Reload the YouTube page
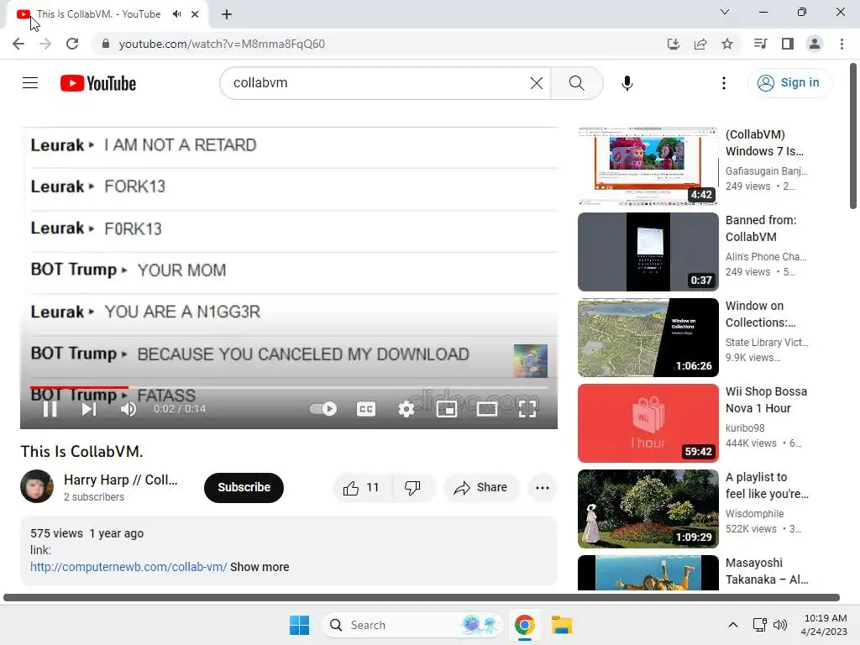Viewport: 860px width, 645px height. pyautogui.click(x=72, y=44)
